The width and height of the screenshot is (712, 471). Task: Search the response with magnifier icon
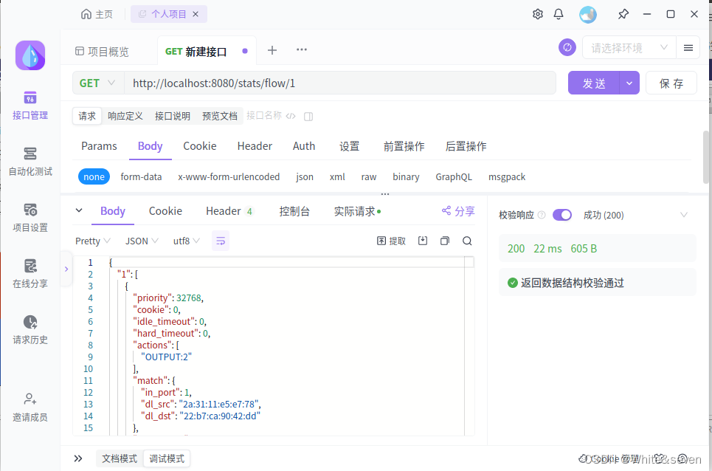tap(467, 241)
